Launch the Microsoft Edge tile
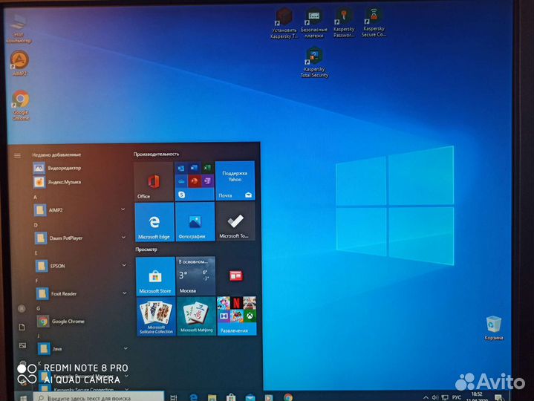 coord(154,222)
